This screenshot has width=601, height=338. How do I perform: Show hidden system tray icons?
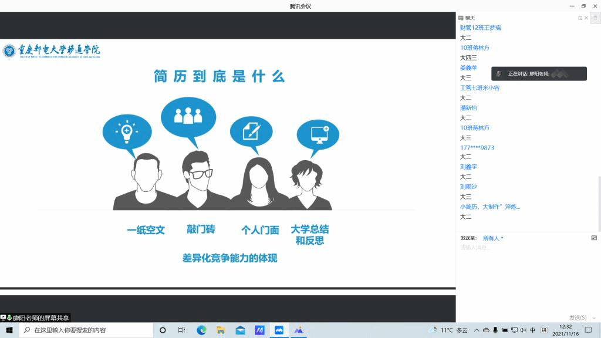point(477,330)
